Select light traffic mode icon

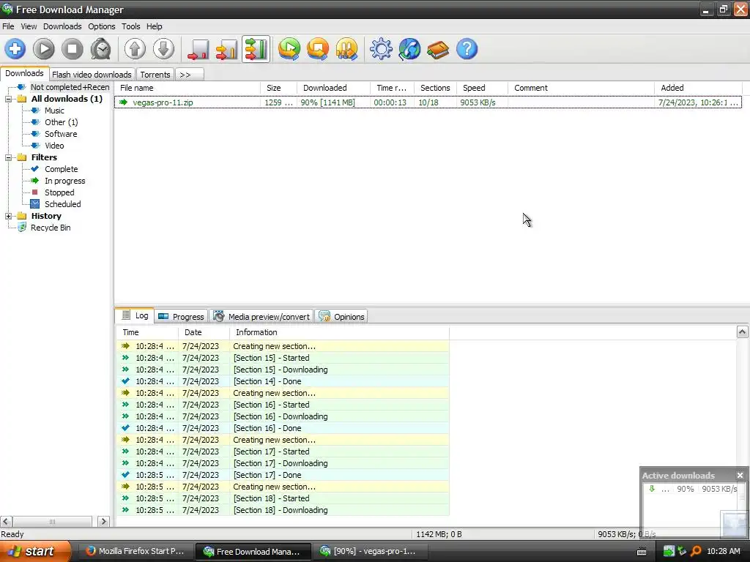tap(198, 49)
